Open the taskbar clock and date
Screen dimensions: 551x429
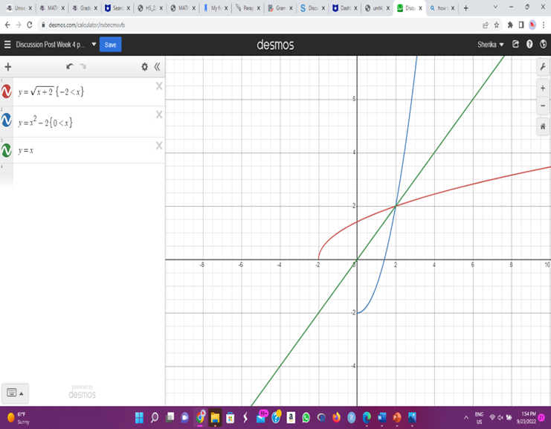tap(526, 417)
